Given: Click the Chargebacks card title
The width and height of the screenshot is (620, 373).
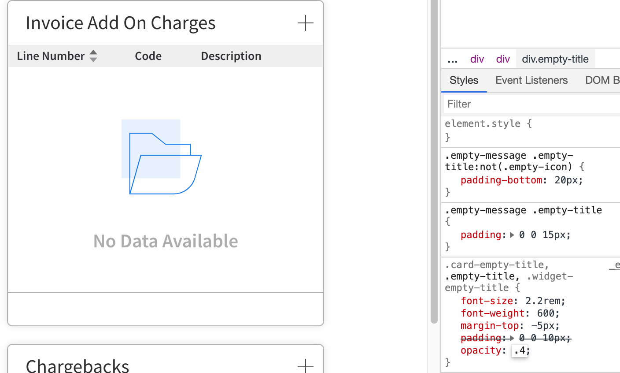Looking at the screenshot, I should pos(77,366).
